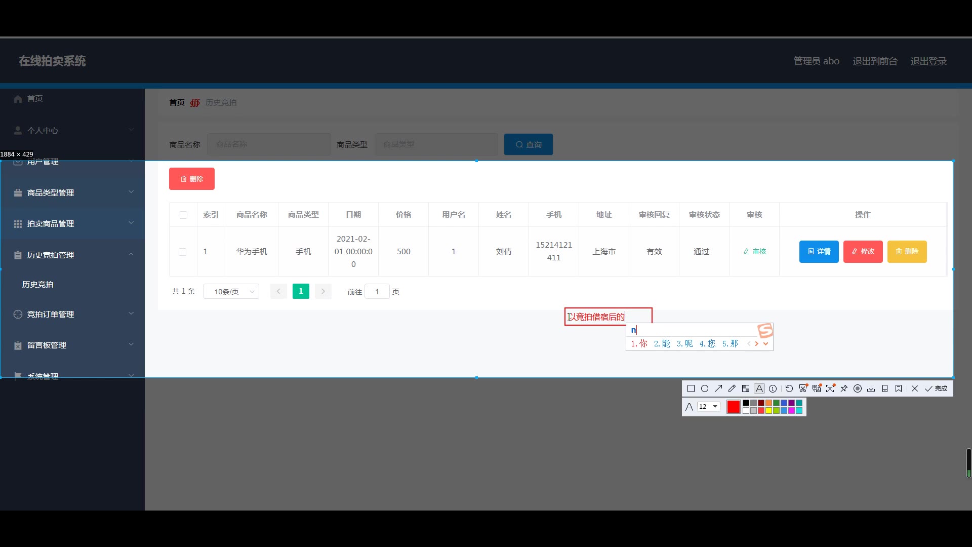This screenshot has height=547, width=972.
Task: Cancel the screenshot with X icon
Action: [x=915, y=388]
